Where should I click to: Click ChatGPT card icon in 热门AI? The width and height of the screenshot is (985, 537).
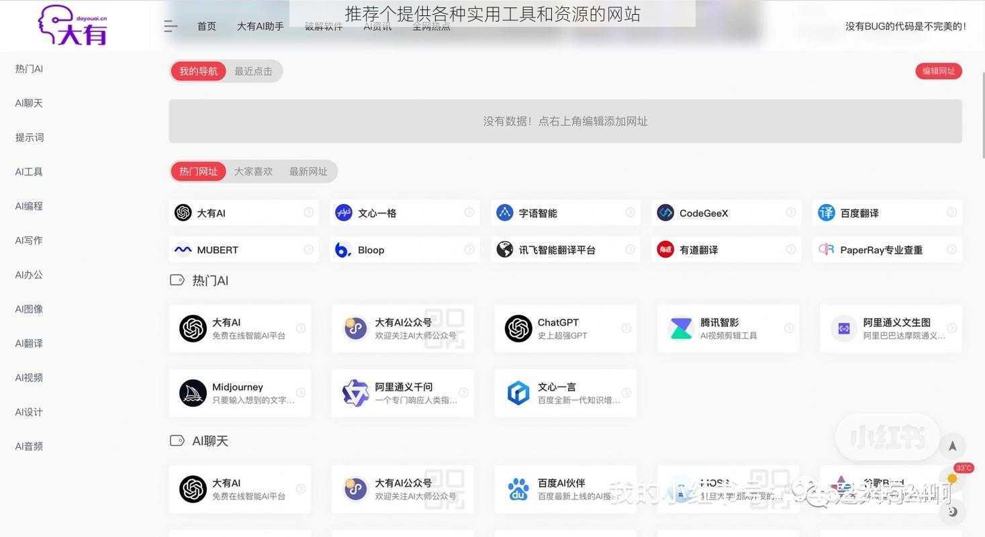tap(518, 328)
